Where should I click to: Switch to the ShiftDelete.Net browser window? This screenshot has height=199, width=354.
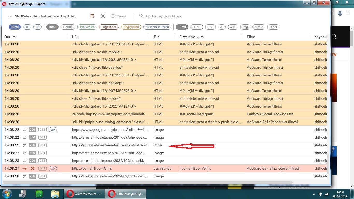pos(84,194)
